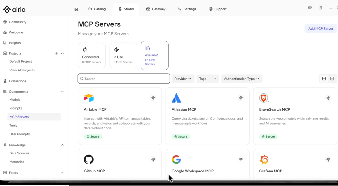Click the plug icon in Connected card
338x186 pixels.
tap(85, 50)
